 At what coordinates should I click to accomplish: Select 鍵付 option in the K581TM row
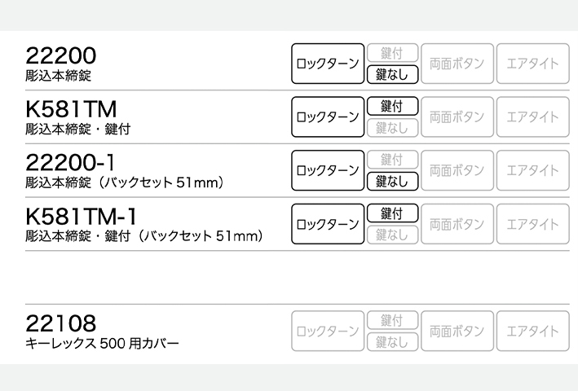(x=392, y=107)
